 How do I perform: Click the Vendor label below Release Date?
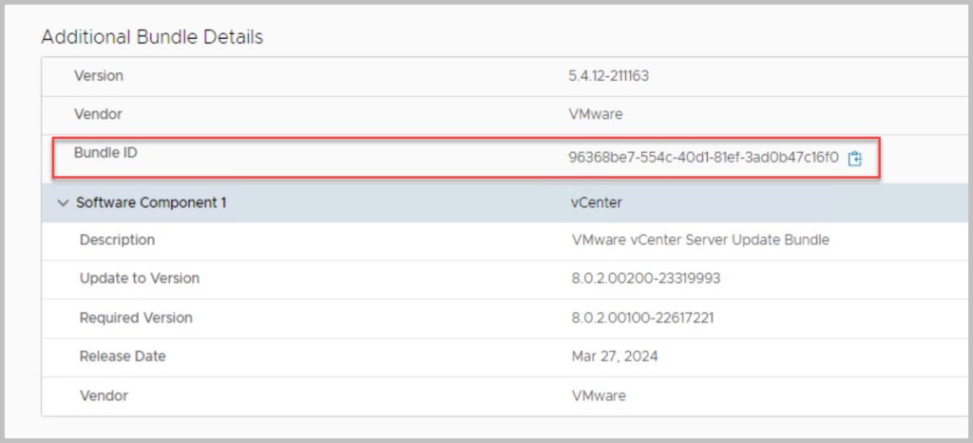(104, 395)
